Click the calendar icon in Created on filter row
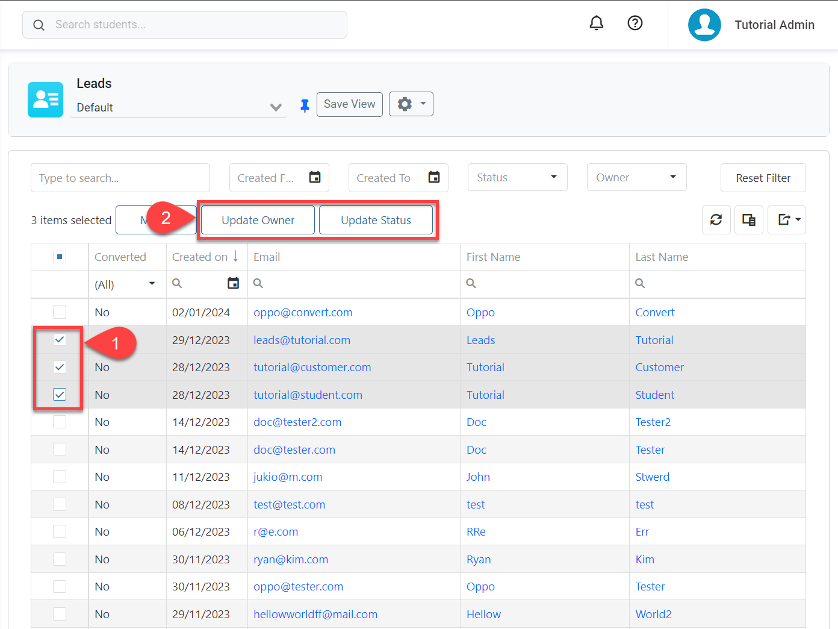The width and height of the screenshot is (838, 629). (x=234, y=283)
